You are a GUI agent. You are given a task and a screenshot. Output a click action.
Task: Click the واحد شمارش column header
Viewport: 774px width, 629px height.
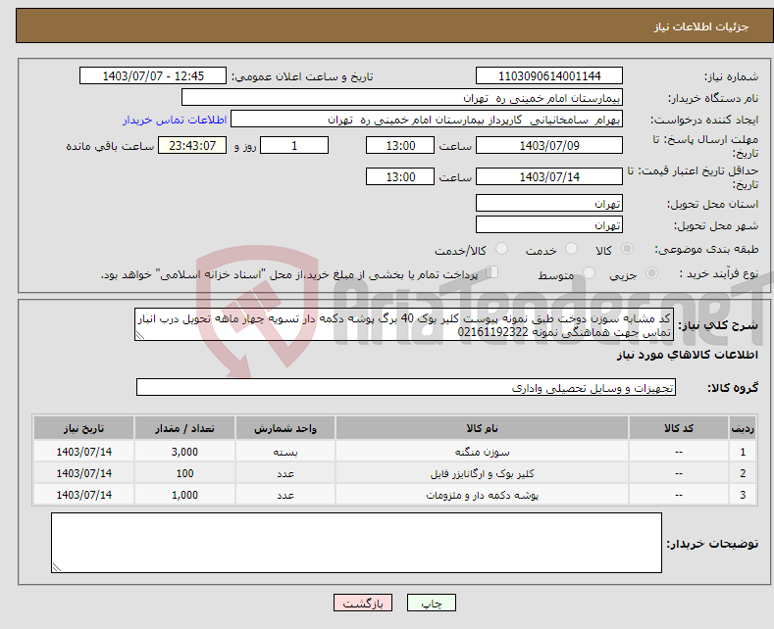coord(285,428)
